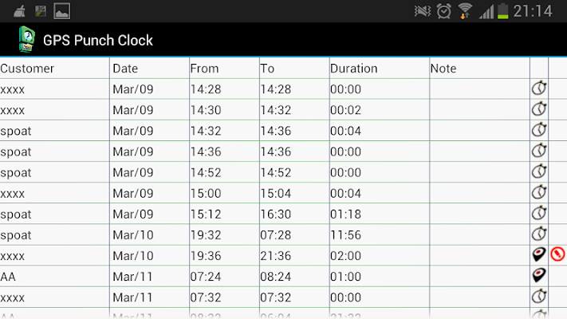Click the Duration column header
The width and height of the screenshot is (567, 319).
[353, 69]
